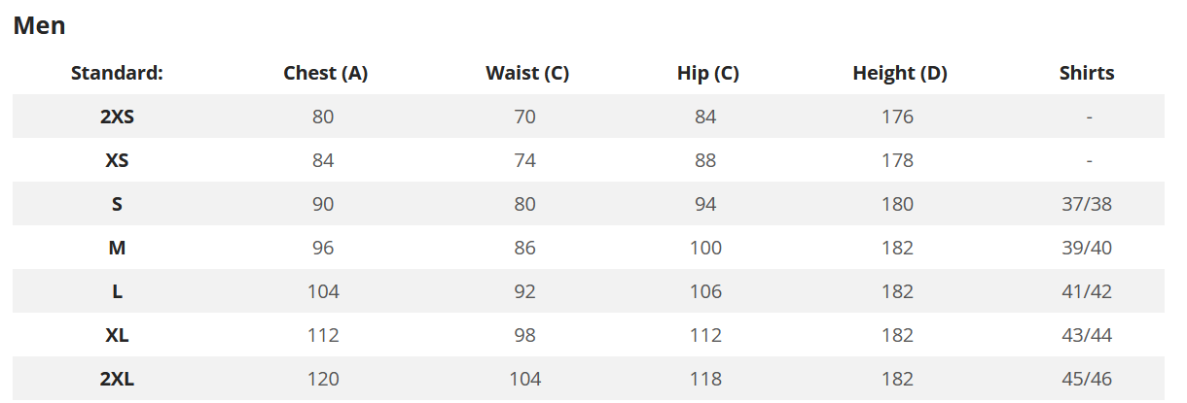
Task: Select the 2XL size row label
Action: pos(117,379)
